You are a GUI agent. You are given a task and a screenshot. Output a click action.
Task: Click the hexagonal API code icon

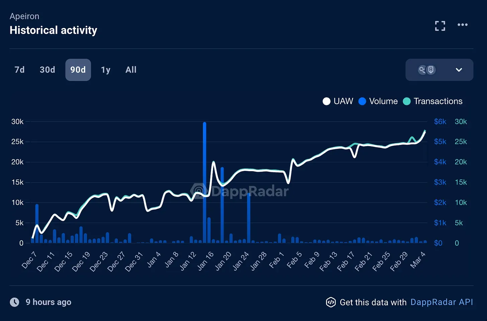click(x=331, y=302)
